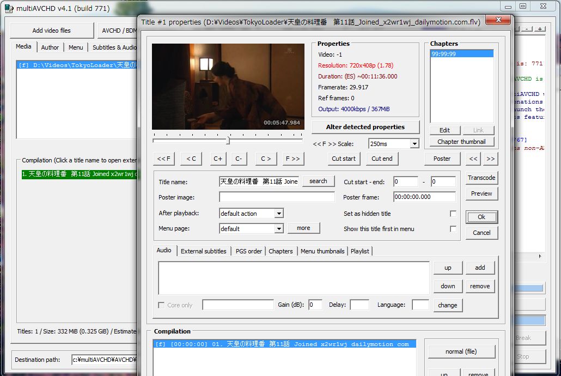Image resolution: width=561 pixels, height=376 pixels.
Task: Open the Scale 250ms dropdown
Action: point(414,144)
